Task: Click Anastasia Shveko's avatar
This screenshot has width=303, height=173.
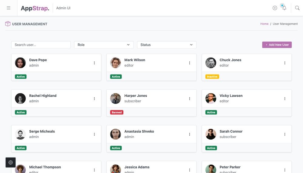Action: click(115, 134)
